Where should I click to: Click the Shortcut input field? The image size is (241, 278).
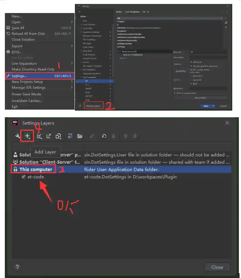[208, 52]
